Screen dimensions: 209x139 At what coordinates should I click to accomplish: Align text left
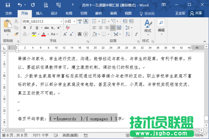[94, 28]
